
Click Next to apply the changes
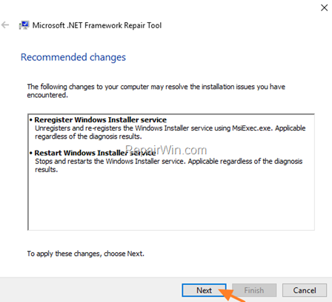(204, 290)
